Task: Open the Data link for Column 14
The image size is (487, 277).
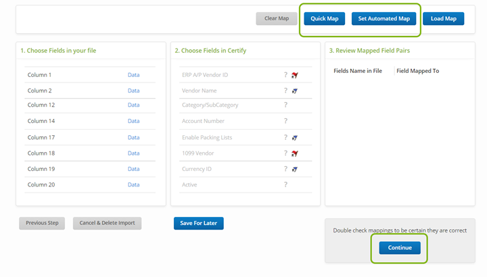Action: click(133, 121)
